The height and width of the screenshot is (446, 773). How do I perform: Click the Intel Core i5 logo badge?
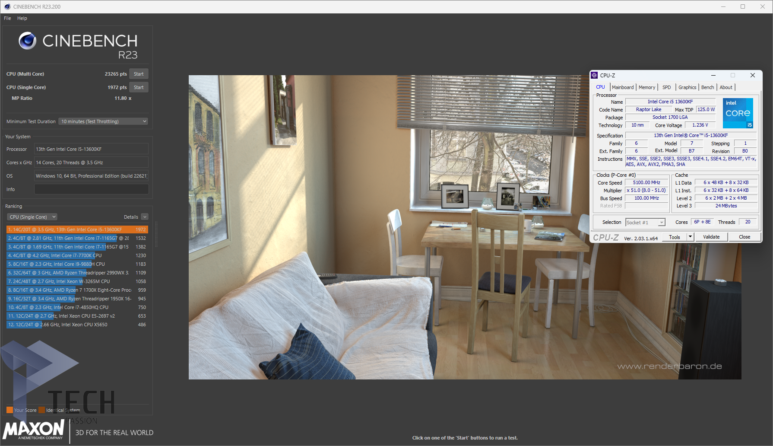pyautogui.click(x=738, y=113)
